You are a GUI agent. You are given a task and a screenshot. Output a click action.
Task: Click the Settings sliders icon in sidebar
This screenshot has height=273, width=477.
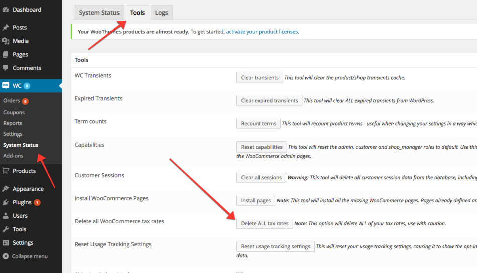[x=6, y=242]
